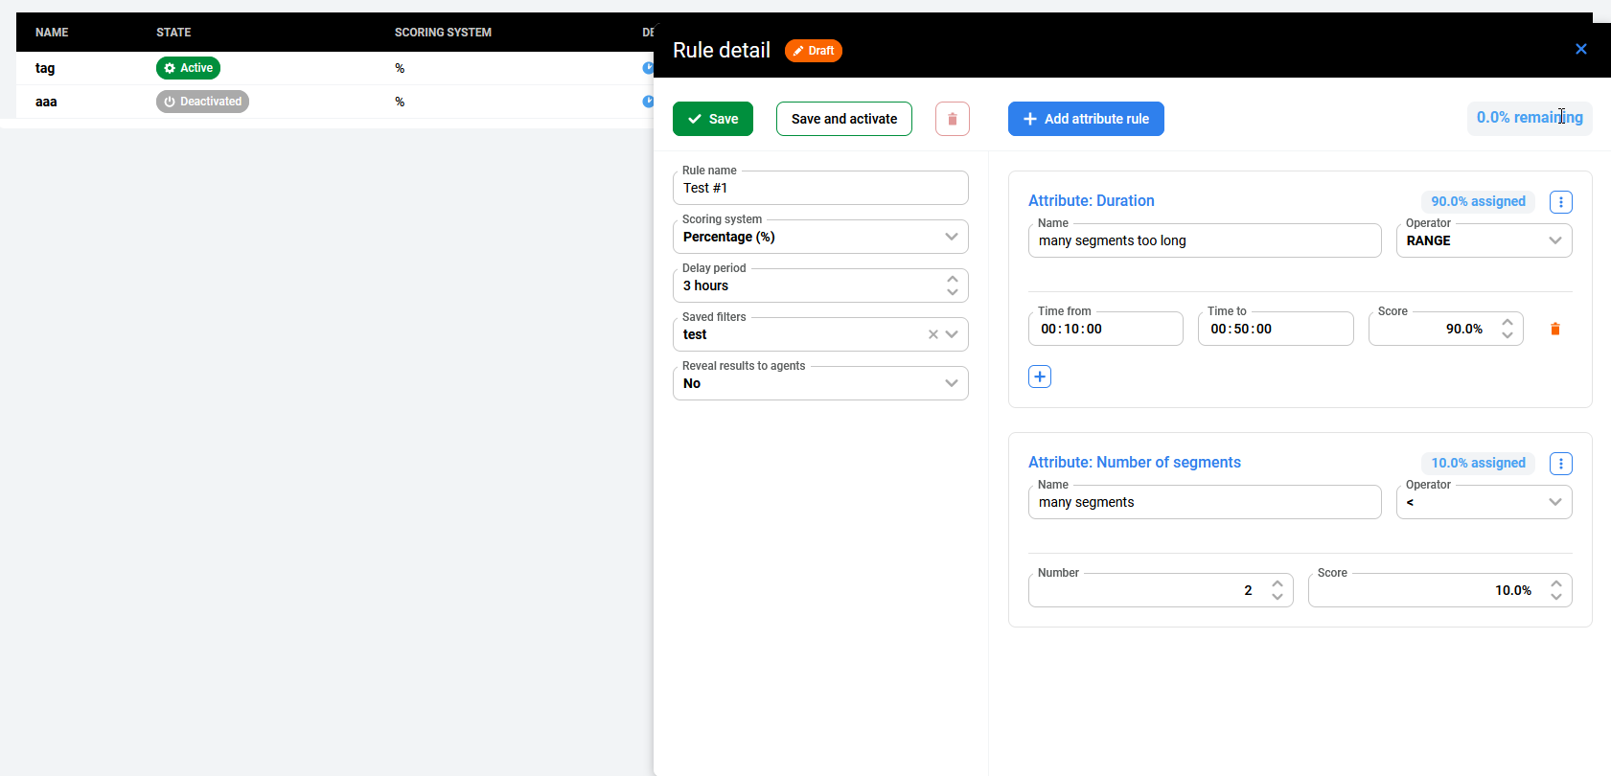Sort by NAME column header
The width and height of the screenshot is (1611, 776).
click(52, 33)
